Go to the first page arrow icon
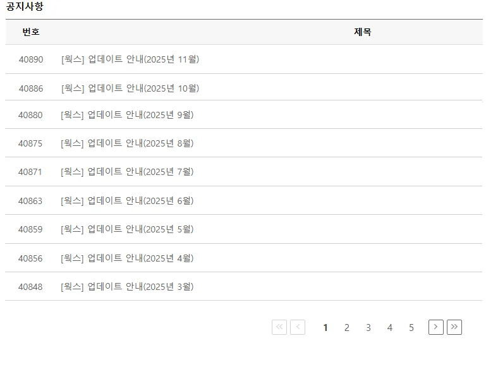The height and width of the screenshot is (367, 486). pyautogui.click(x=279, y=327)
